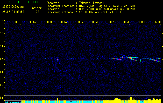
Task: Click the 0653 time marker
Action: pyautogui.click(x=49, y=22)
